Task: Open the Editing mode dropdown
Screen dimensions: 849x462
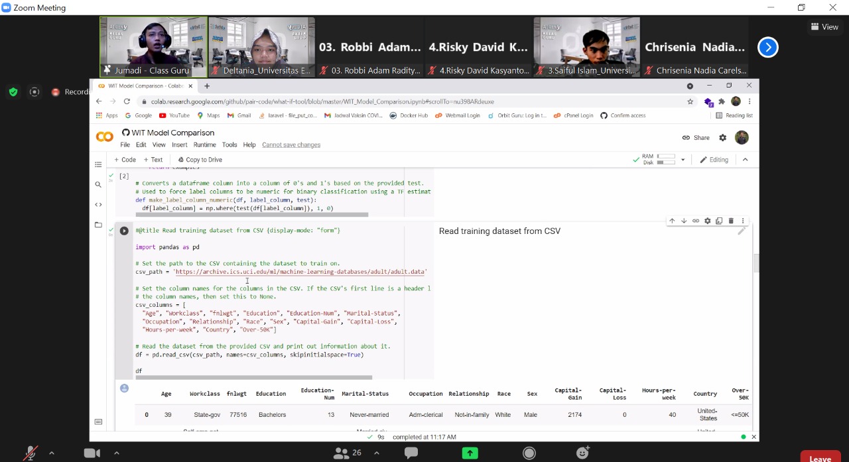Action: 714,160
